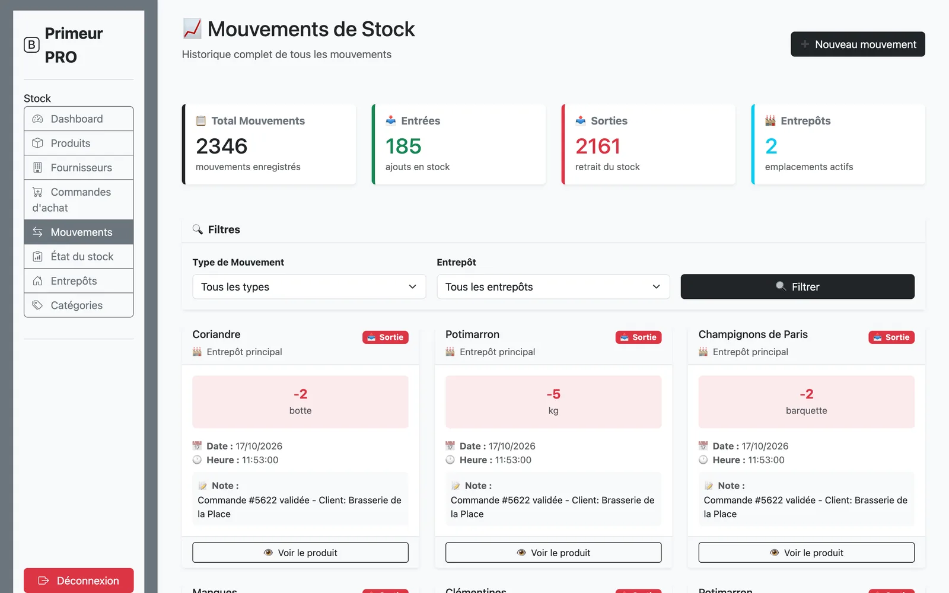Click the Mouvements arrows icon

click(x=37, y=232)
